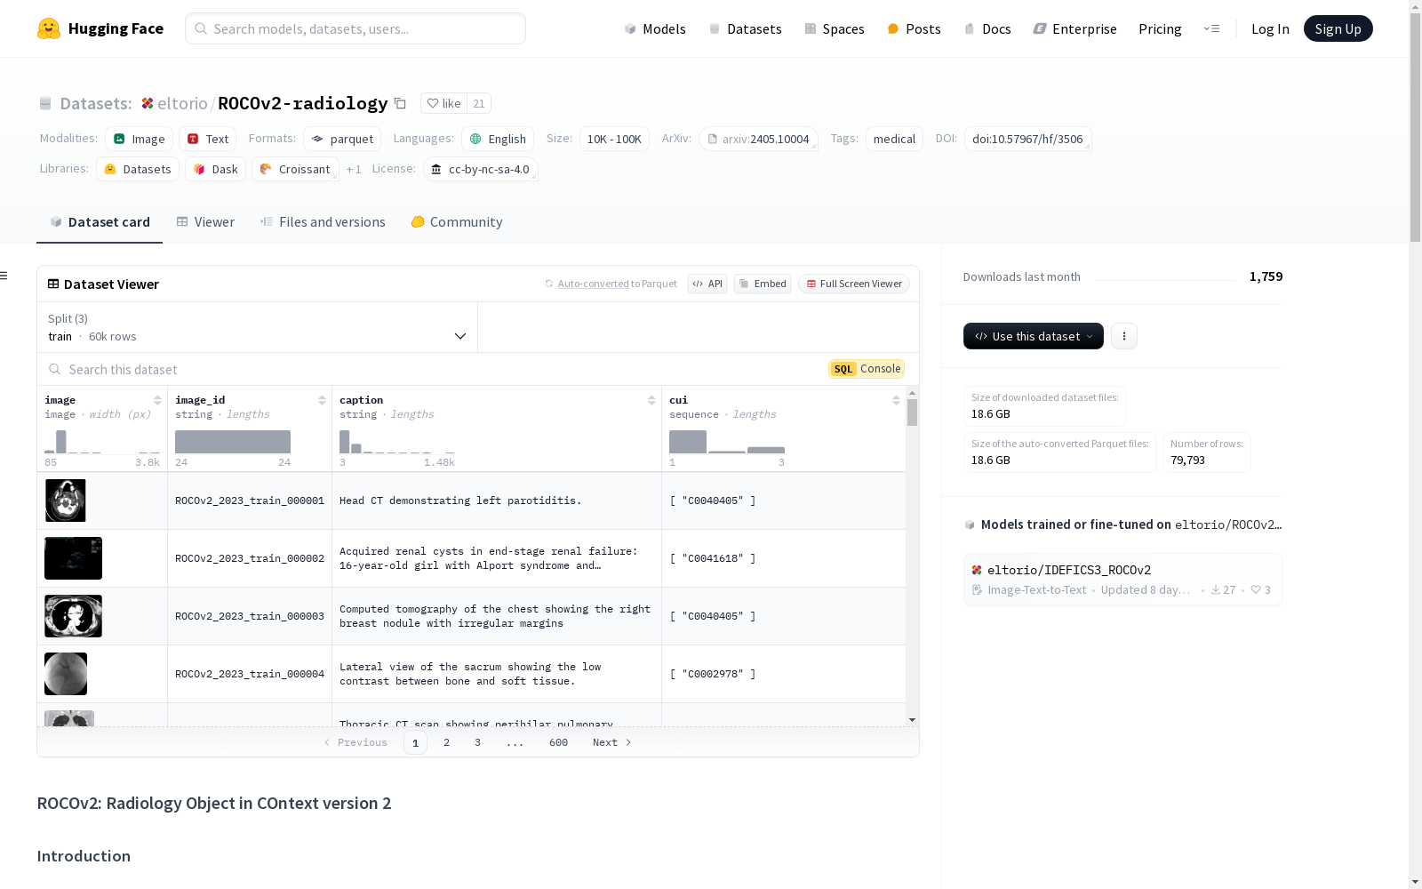The height and width of the screenshot is (889, 1422).
Task: Sort by image column sort arrows
Action: pos(157,400)
